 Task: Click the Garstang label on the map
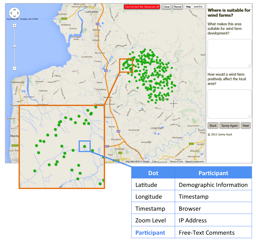pos(101,89)
